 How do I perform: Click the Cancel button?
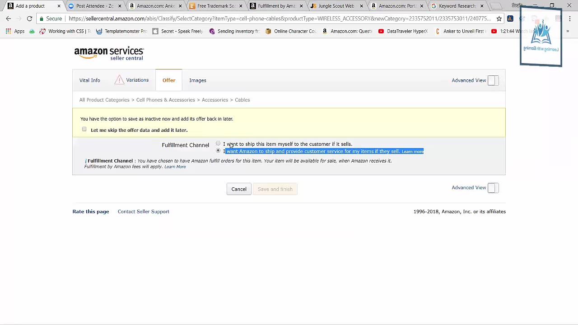point(239,189)
